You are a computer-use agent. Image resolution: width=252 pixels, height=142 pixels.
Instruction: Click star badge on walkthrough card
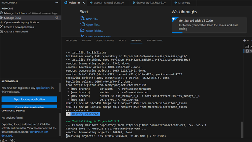[x=174, y=19]
